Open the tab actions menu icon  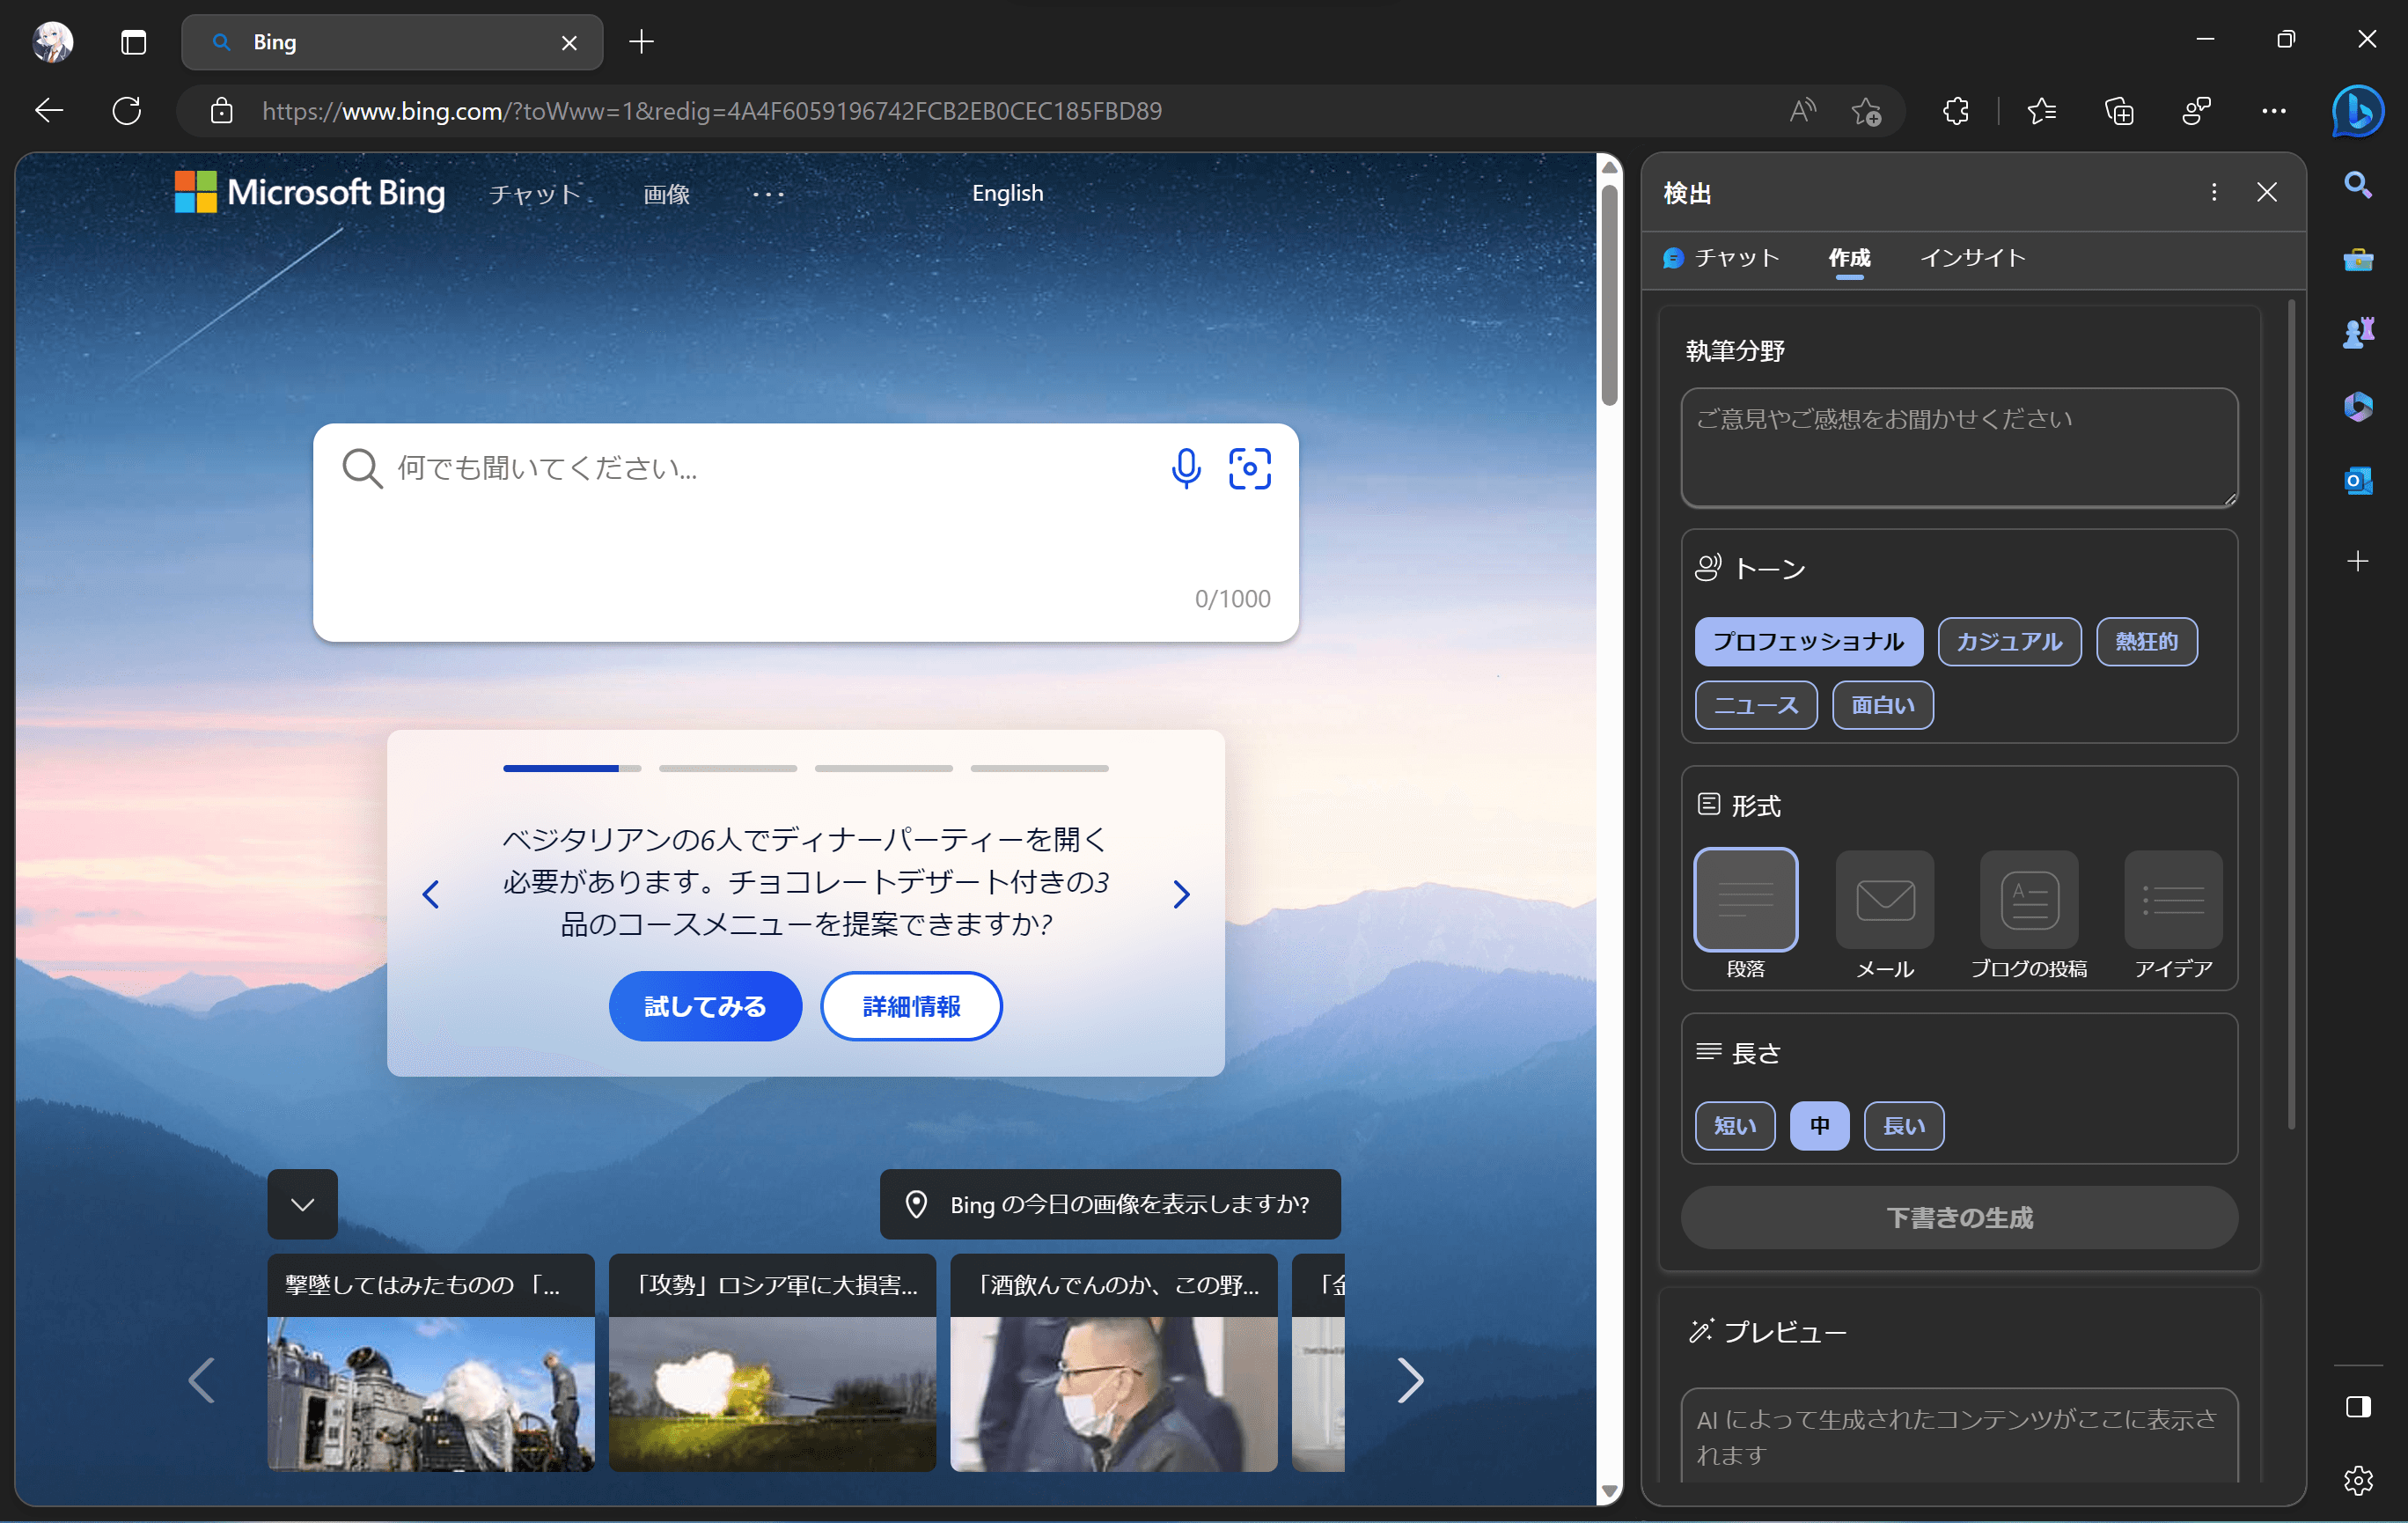tap(133, 42)
